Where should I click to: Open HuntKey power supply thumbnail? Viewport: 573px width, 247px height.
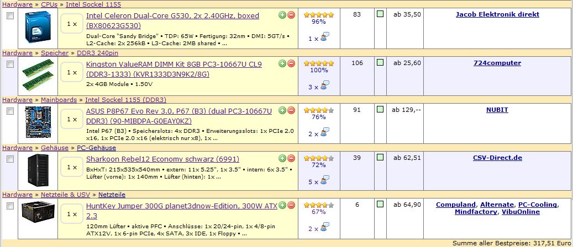(x=38, y=212)
